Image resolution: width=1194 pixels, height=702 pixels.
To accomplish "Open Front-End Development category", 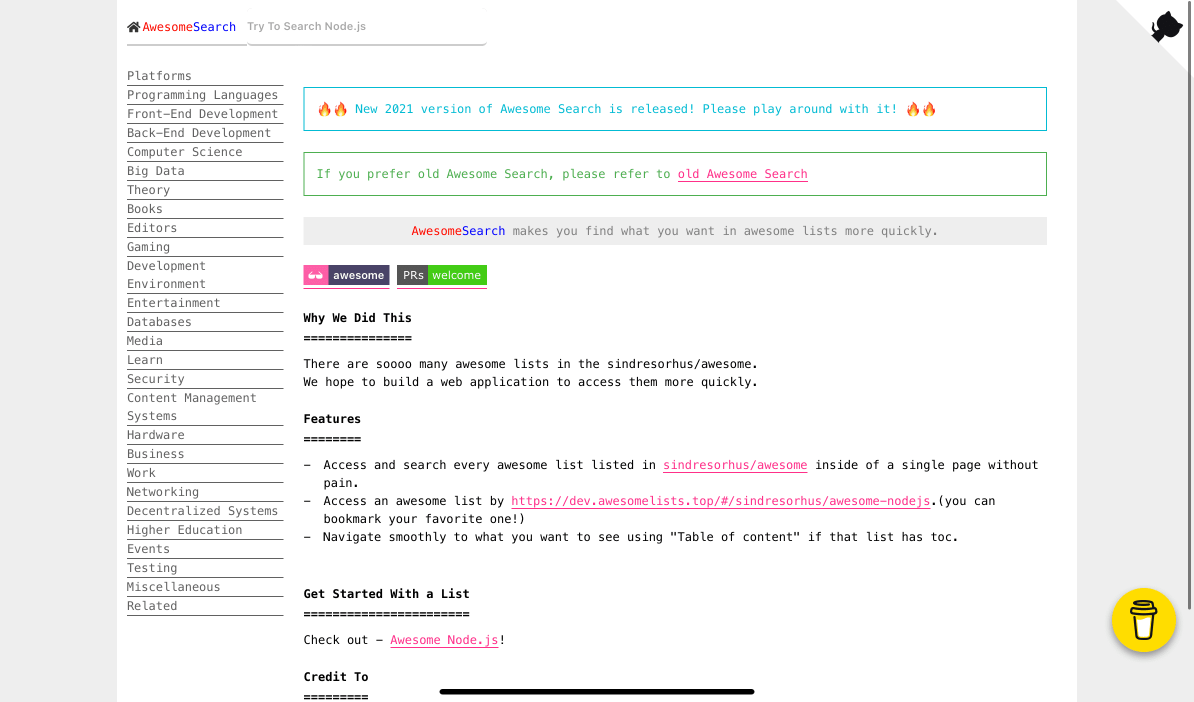I will point(205,114).
